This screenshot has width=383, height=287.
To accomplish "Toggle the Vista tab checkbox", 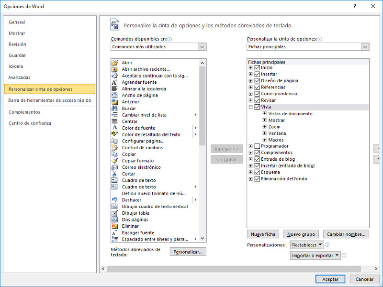I will click(x=257, y=107).
